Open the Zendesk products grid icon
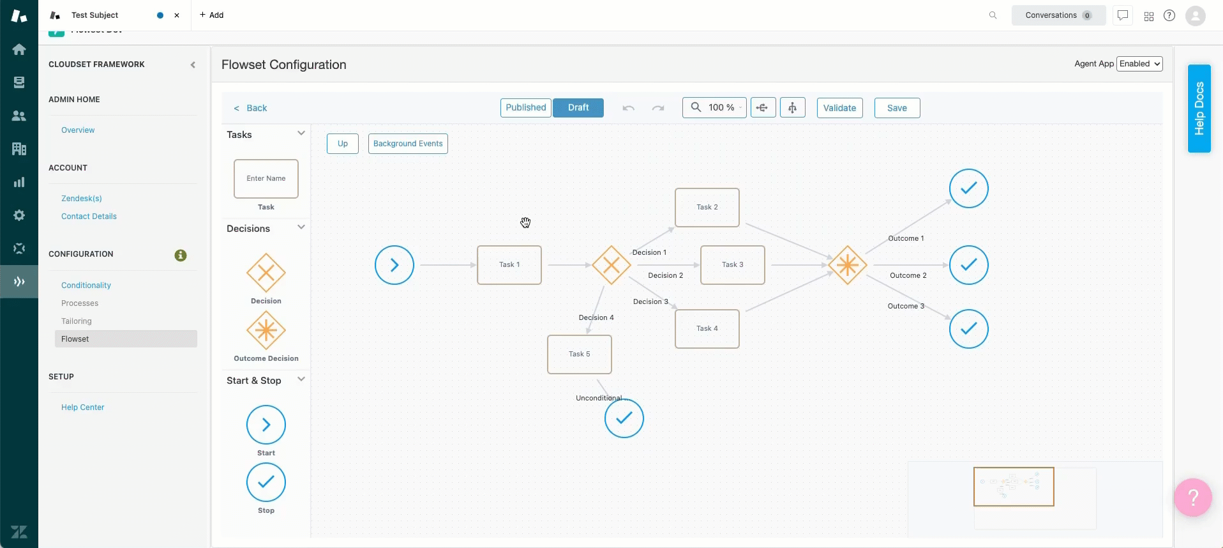 pos(1149,16)
